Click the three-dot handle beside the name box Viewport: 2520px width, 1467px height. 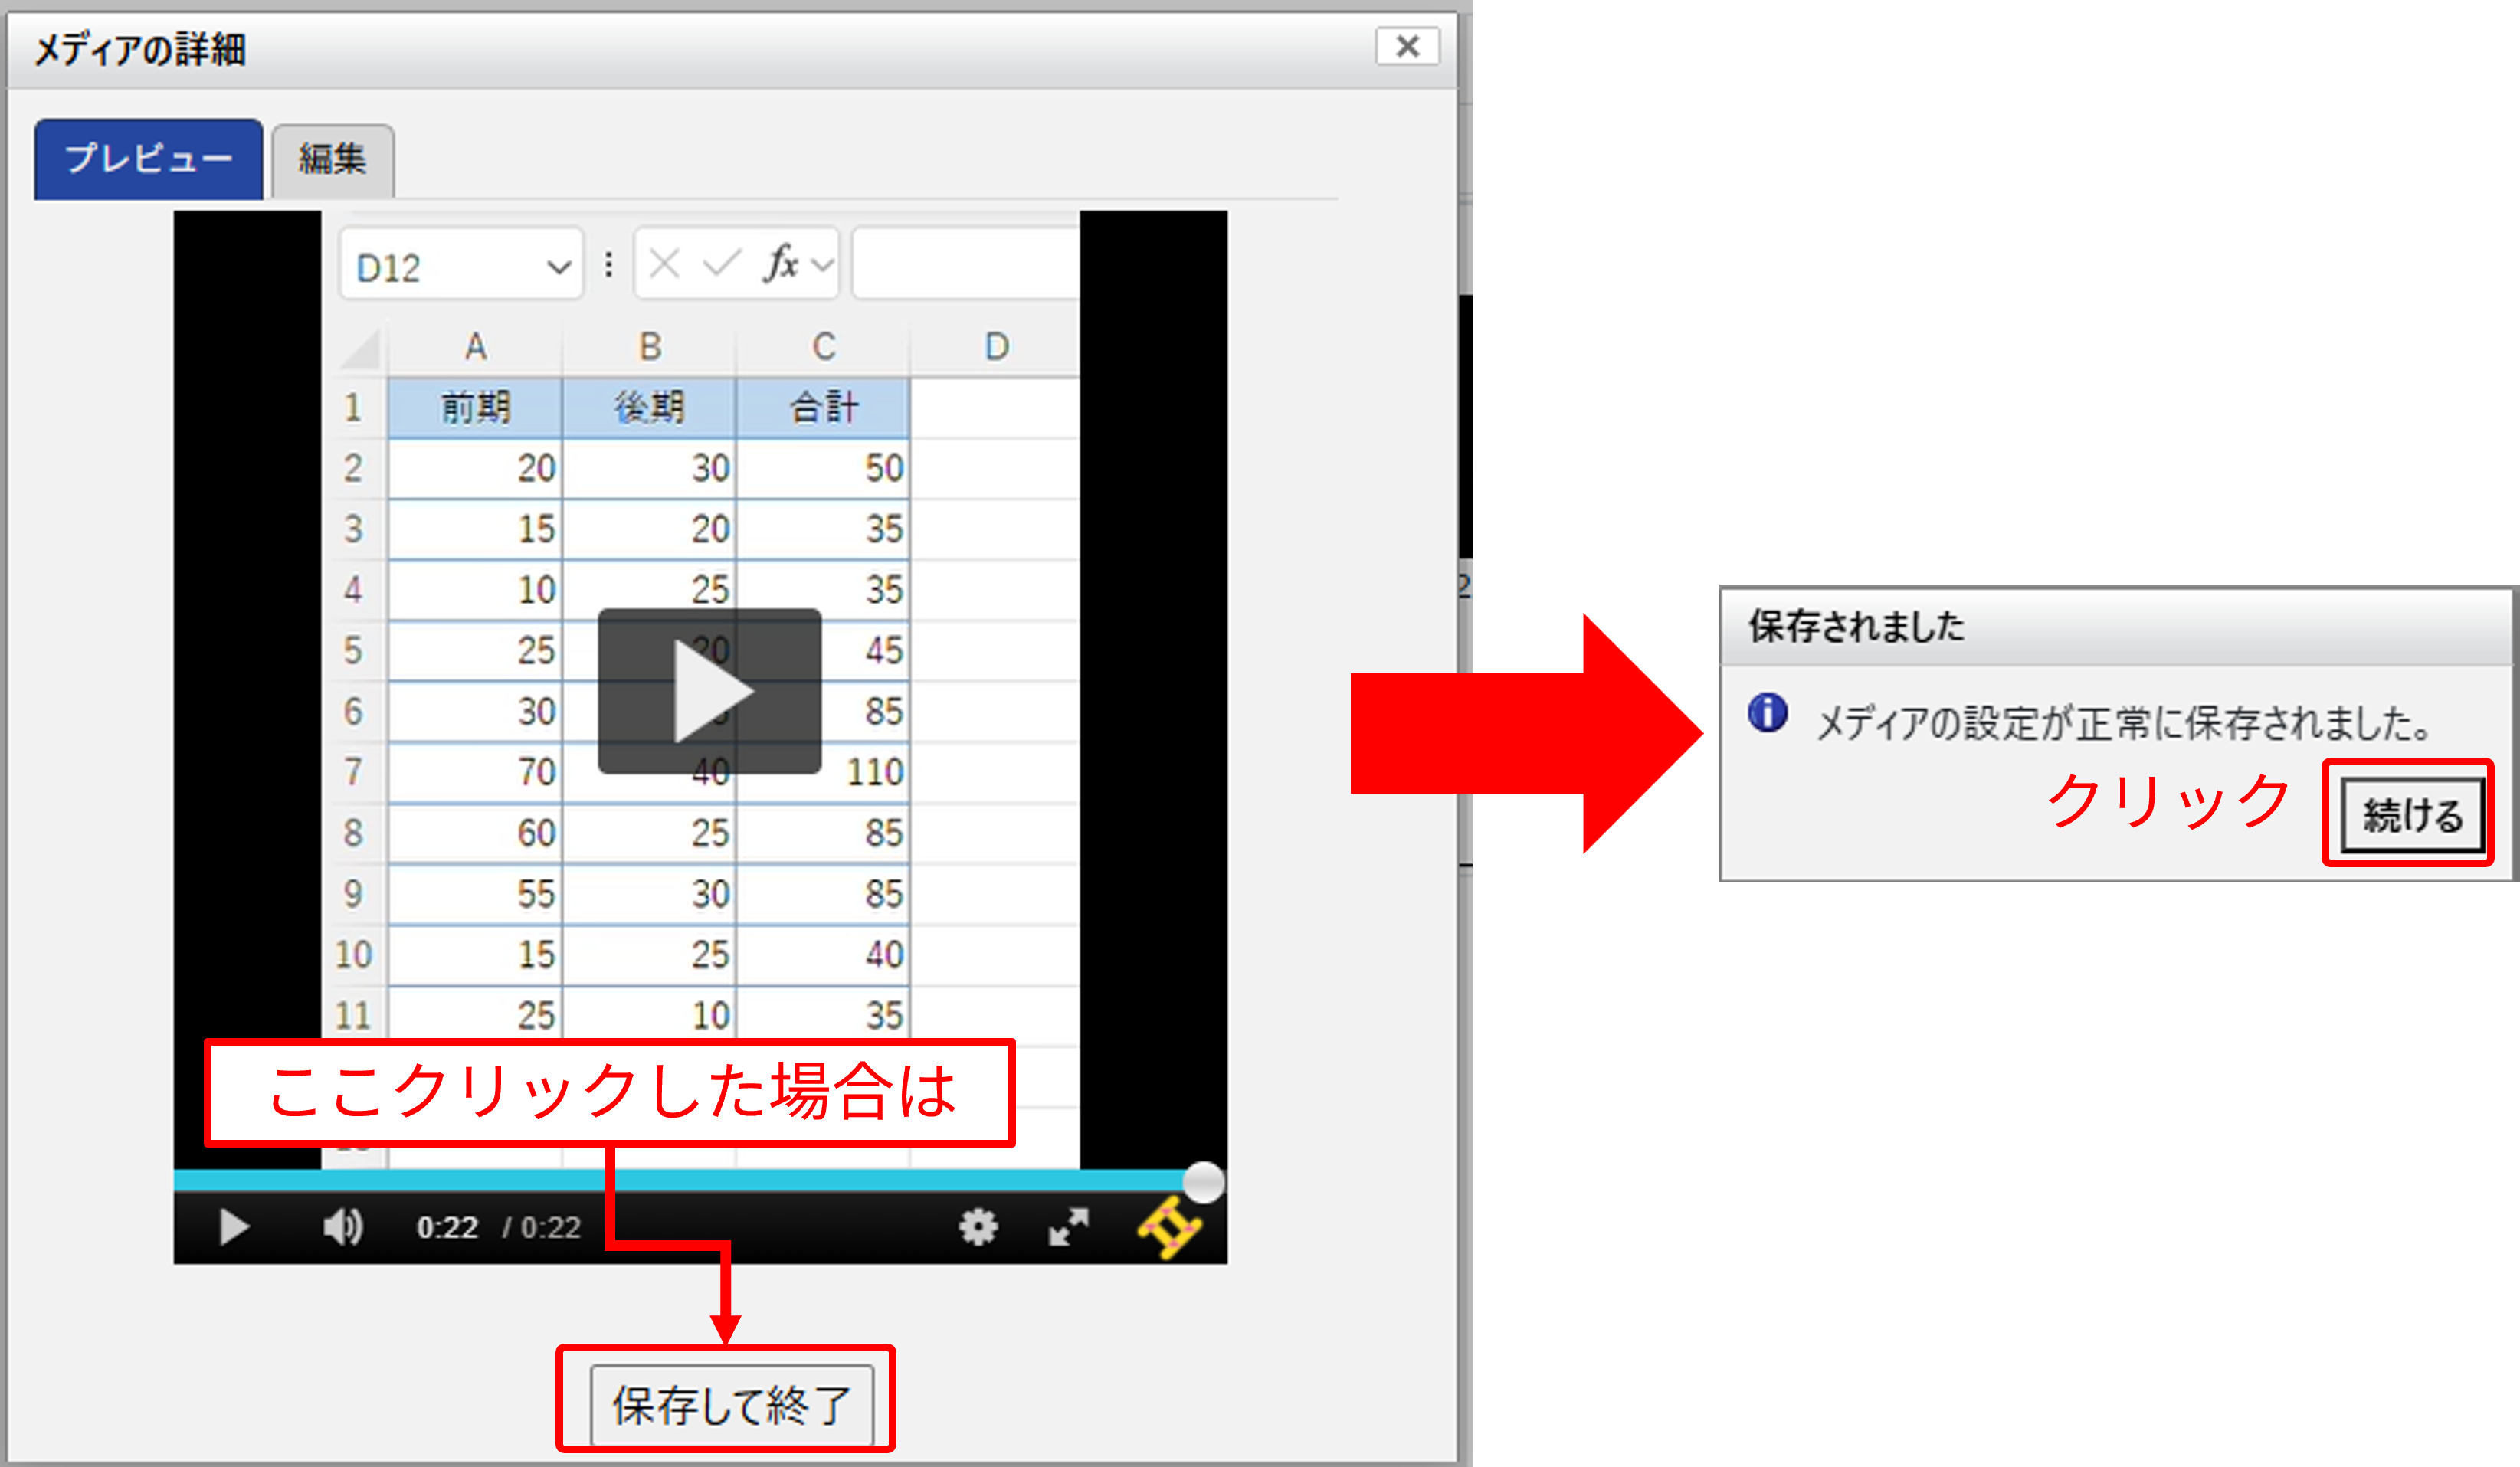608,265
